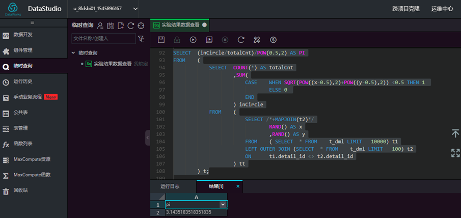Screen dimensions: 461x218
Task: Save the query with the floppy disk icon
Action: [x=161, y=40]
